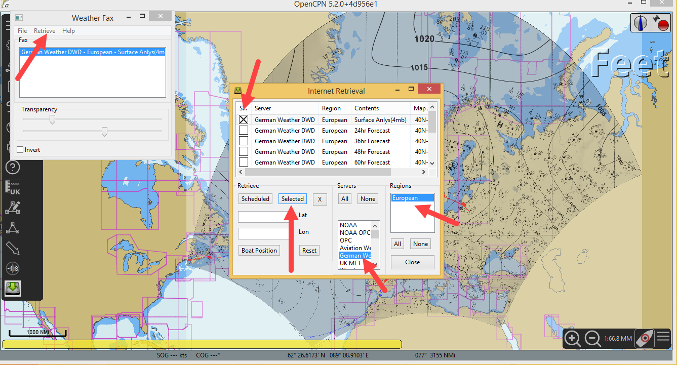
Task: Click the GPS satellite status icon
Action: [661, 23]
